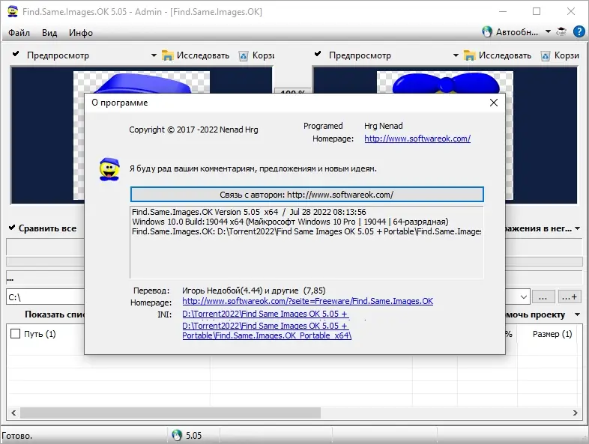Click the ...+ add folder button
This screenshot has height=444, width=589.
[570, 297]
